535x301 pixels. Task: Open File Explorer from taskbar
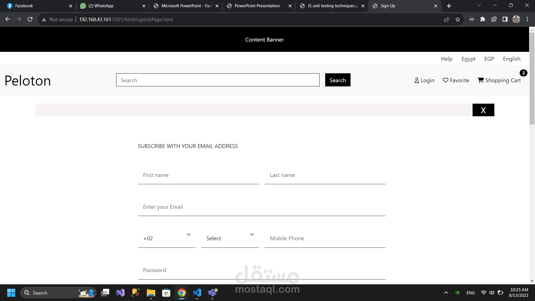[151, 293]
